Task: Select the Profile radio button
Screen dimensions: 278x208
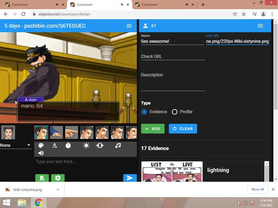Action: click(x=175, y=112)
